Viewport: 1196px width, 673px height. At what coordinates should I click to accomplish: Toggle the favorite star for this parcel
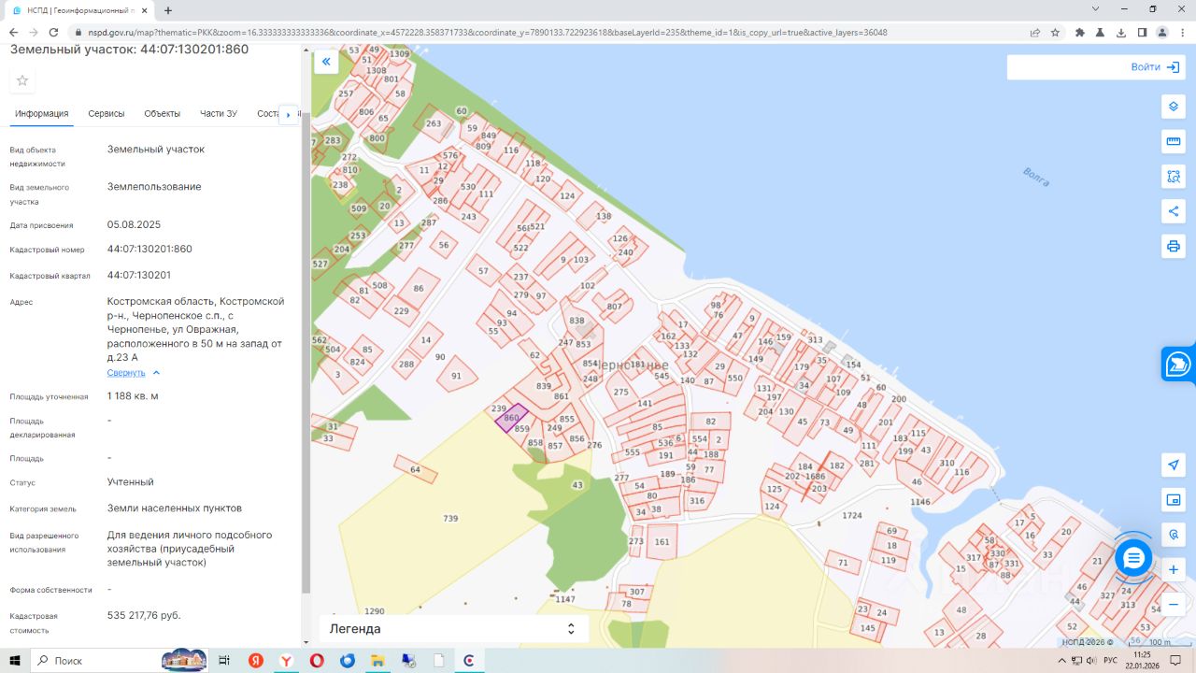(22, 80)
